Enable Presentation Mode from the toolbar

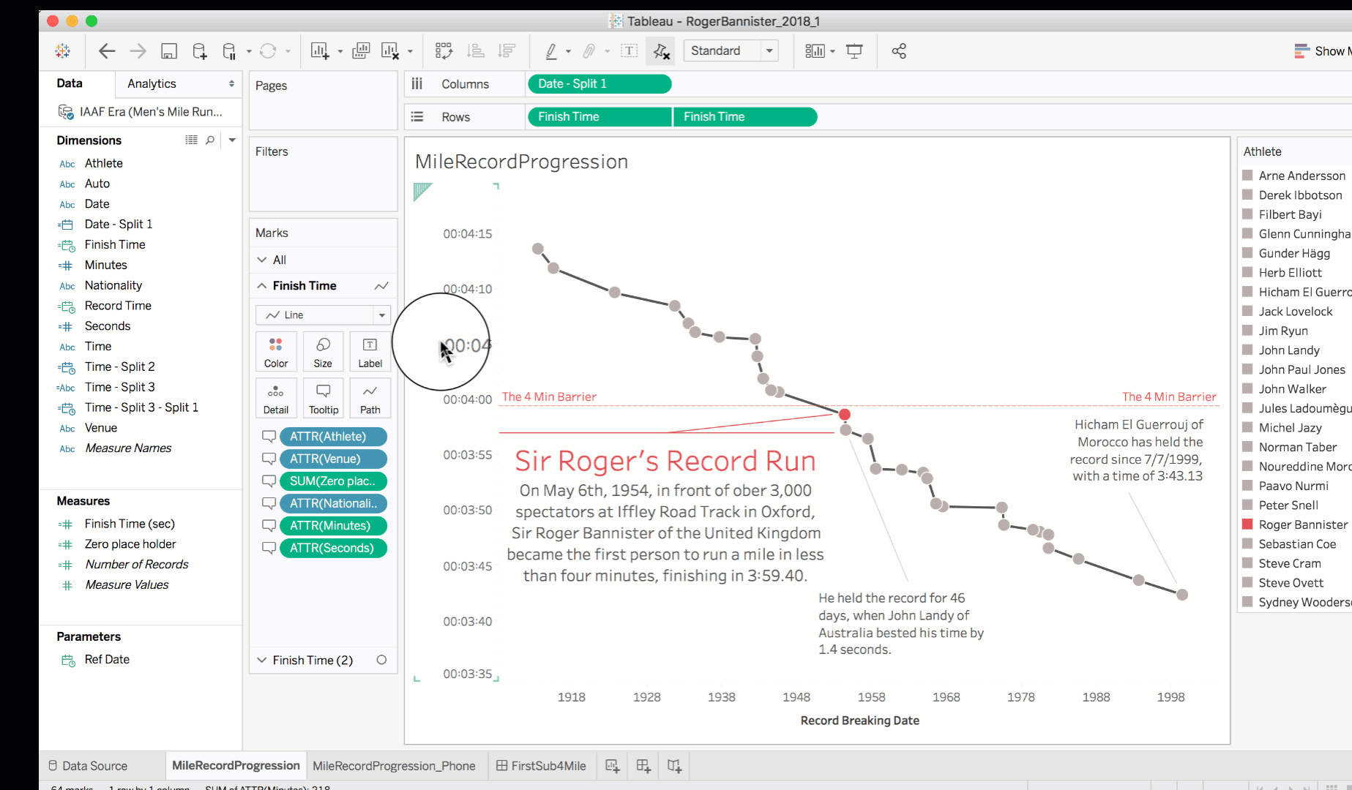(x=855, y=50)
